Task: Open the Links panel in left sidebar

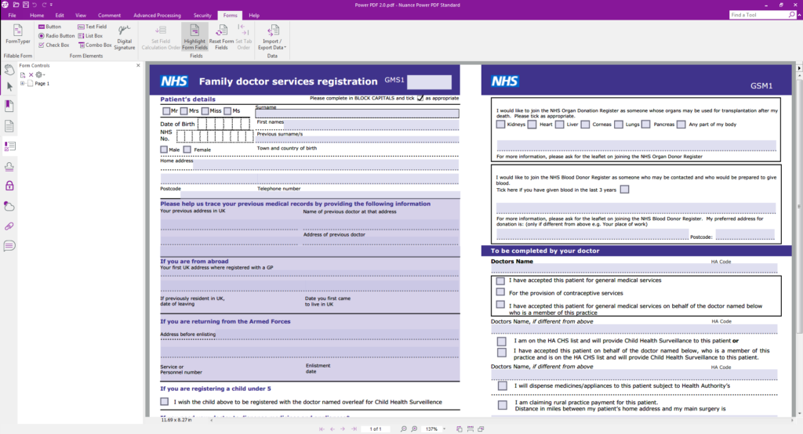Action: coord(9,226)
